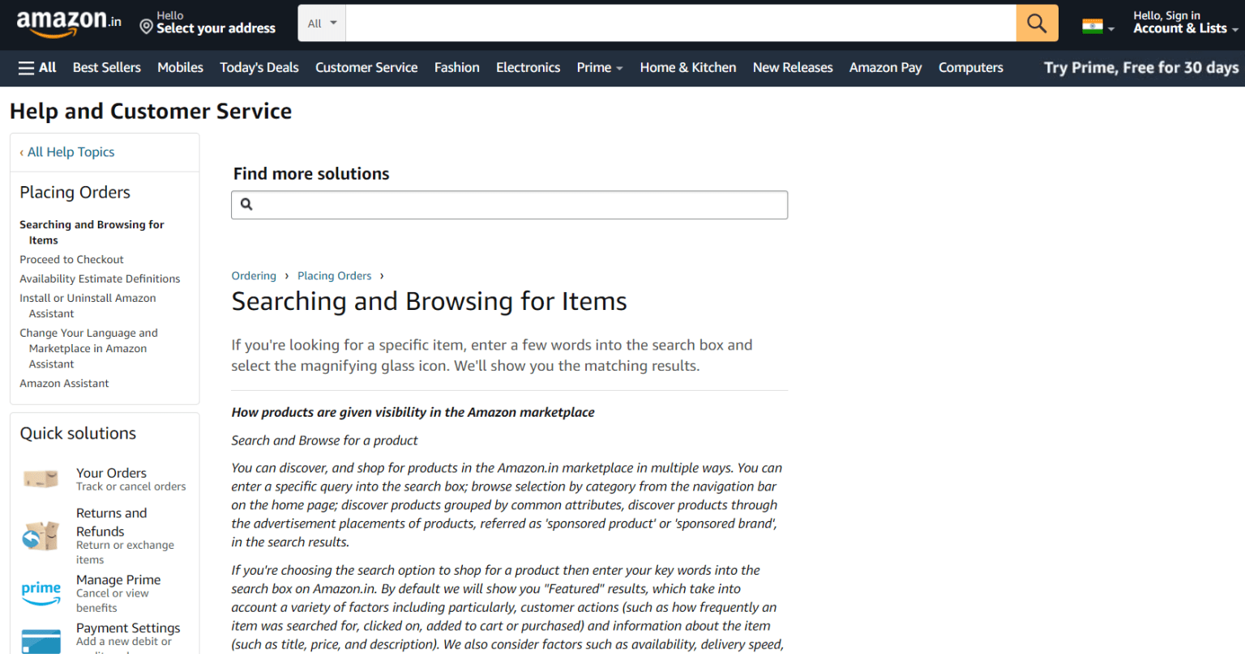
Task: Click the Your Orders package icon
Action: tap(41, 479)
